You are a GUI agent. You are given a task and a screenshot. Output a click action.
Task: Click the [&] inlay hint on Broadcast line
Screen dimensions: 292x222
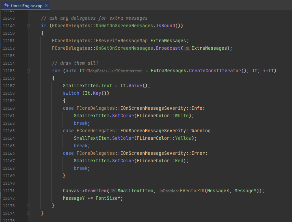(x=187, y=48)
